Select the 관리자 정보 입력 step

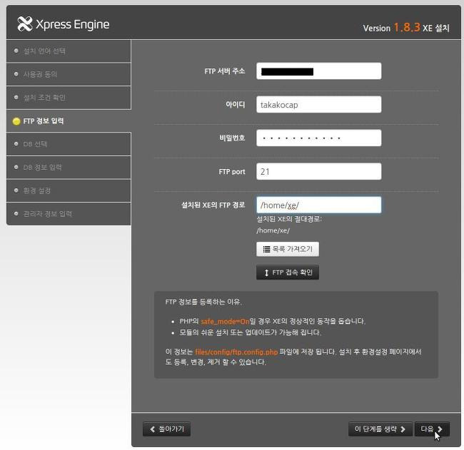tap(69, 214)
